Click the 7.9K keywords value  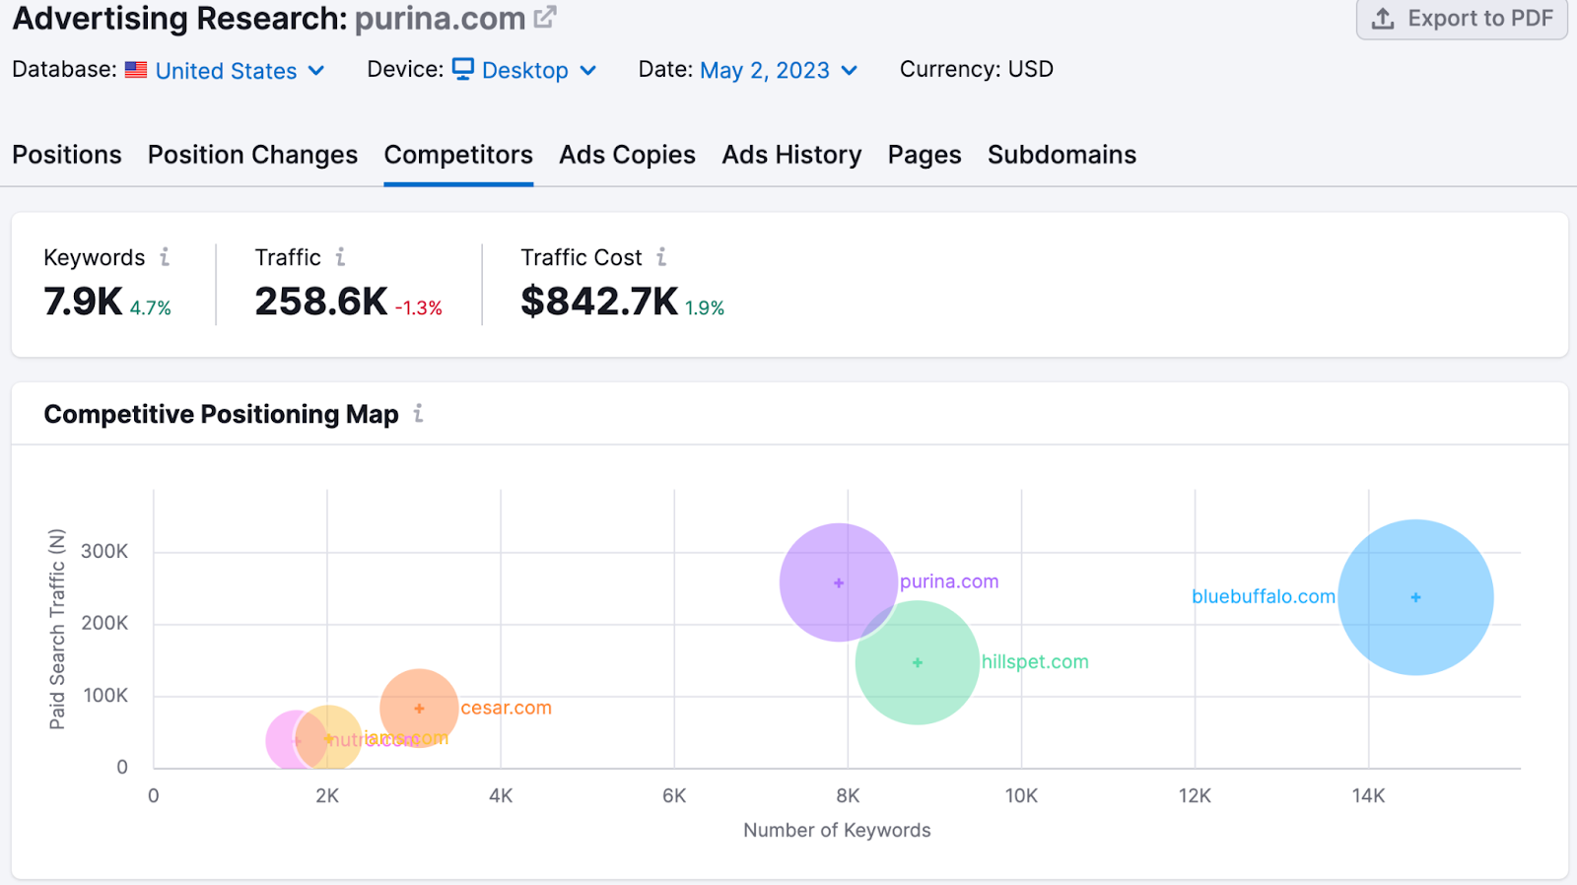pyautogui.click(x=83, y=302)
